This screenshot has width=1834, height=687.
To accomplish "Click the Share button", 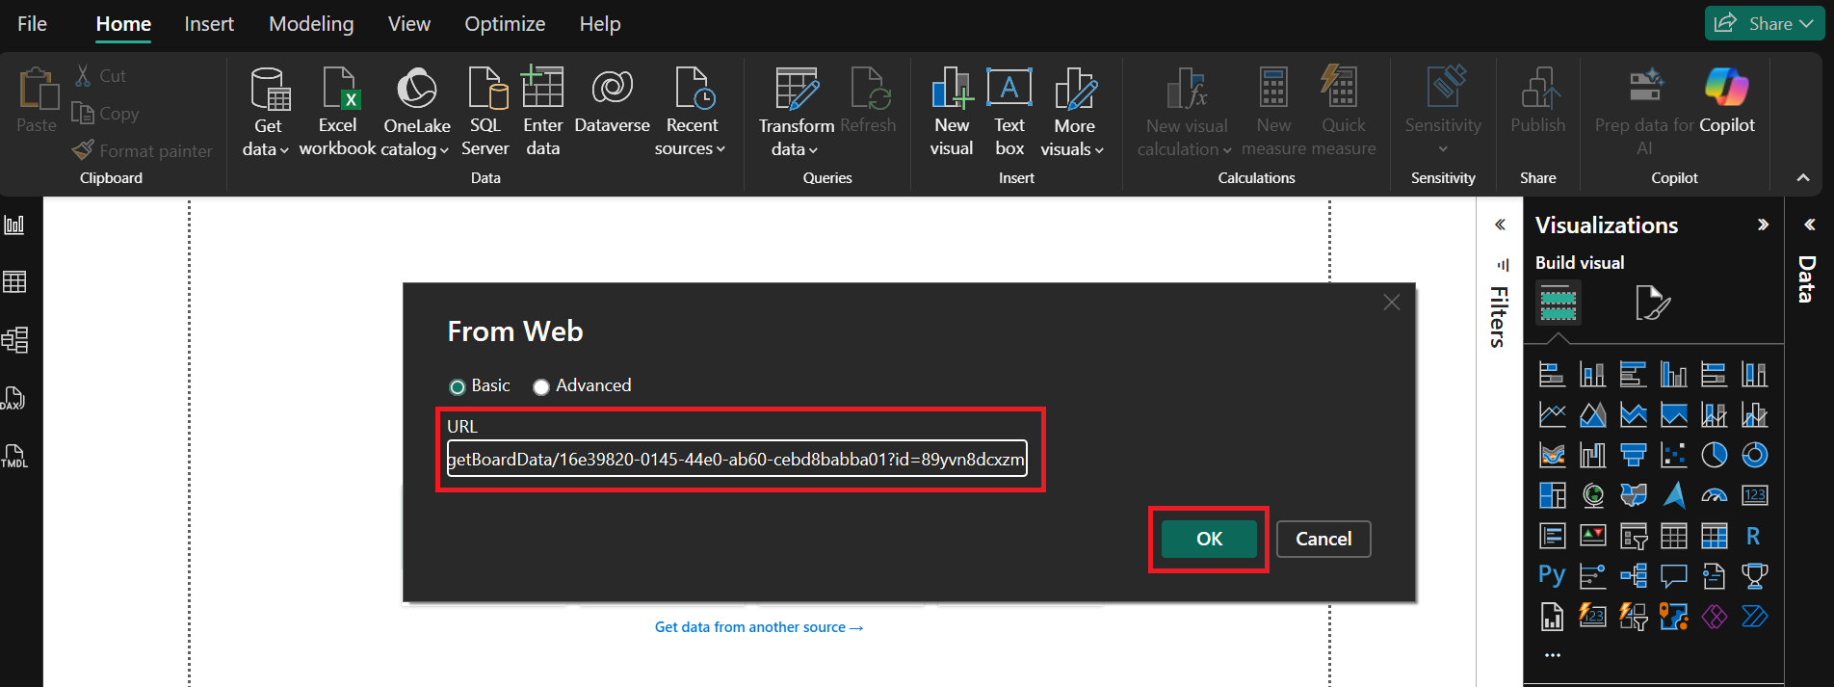I will pyautogui.click(x=1765, y=23).
